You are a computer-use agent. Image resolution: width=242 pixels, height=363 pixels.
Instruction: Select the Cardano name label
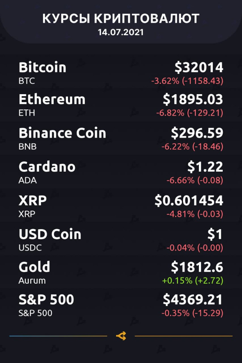click(47, 167)
